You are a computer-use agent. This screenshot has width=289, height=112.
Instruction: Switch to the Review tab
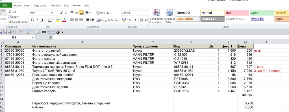coord(77,6)
